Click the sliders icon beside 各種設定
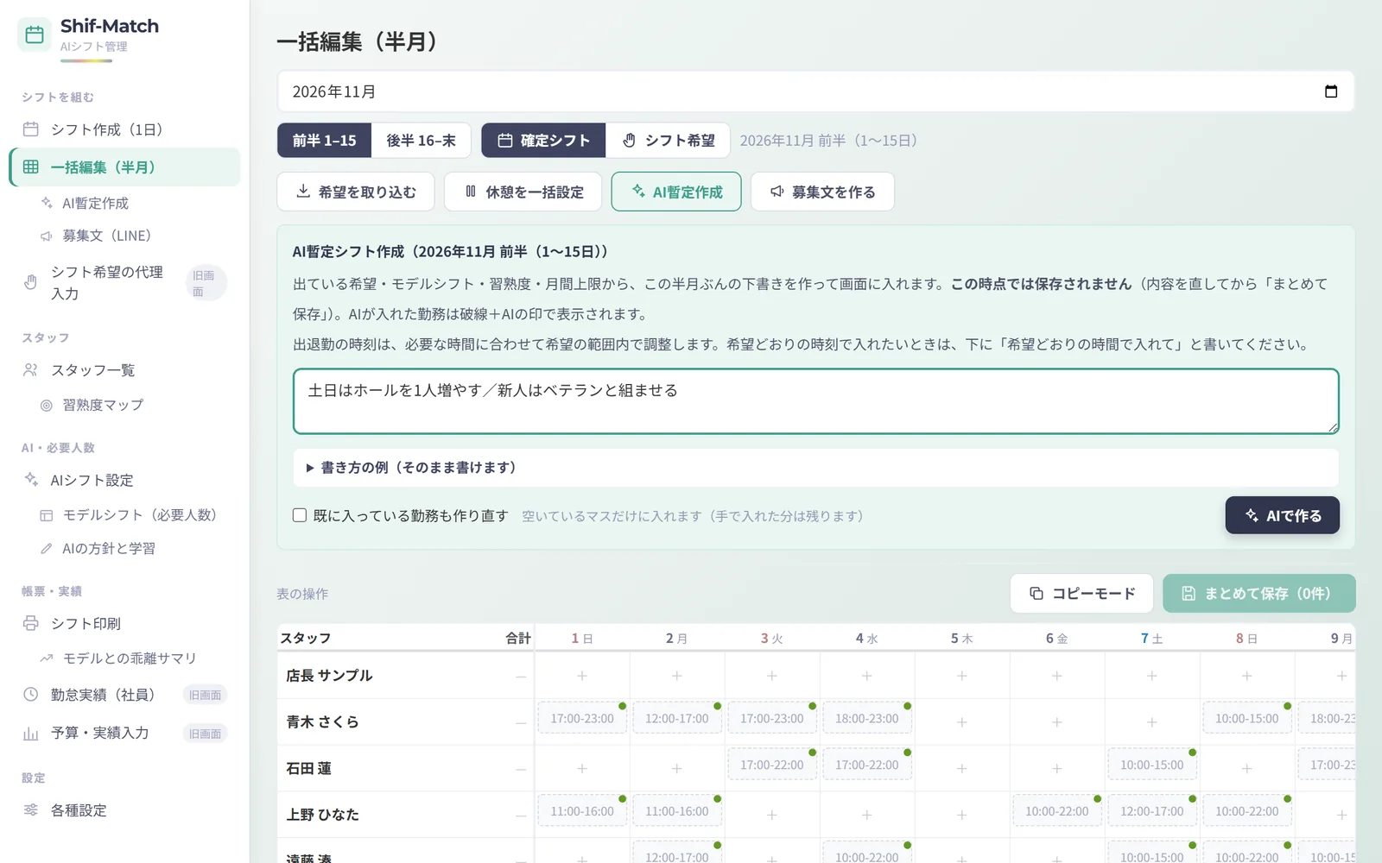The height and width of the screenshot is (863, 1382). pyautogui.click(x=31, y=809)
